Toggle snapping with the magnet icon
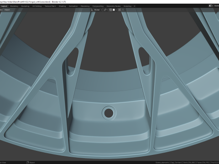Viewport: 219px width, 164px height. click(110, 10)
